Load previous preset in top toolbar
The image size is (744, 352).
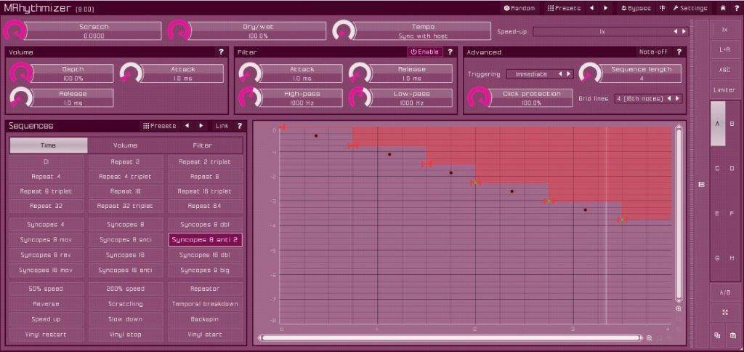click(x=591, y=8)
